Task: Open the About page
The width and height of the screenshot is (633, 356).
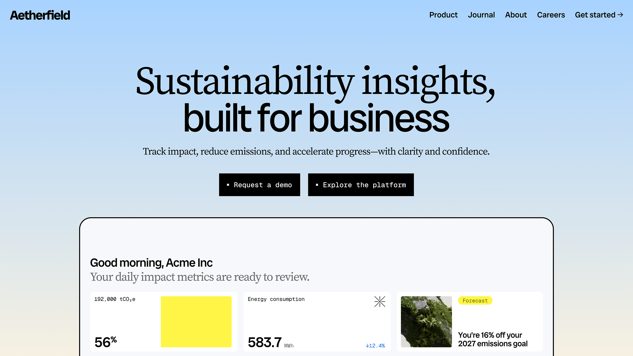Action: 516,15
